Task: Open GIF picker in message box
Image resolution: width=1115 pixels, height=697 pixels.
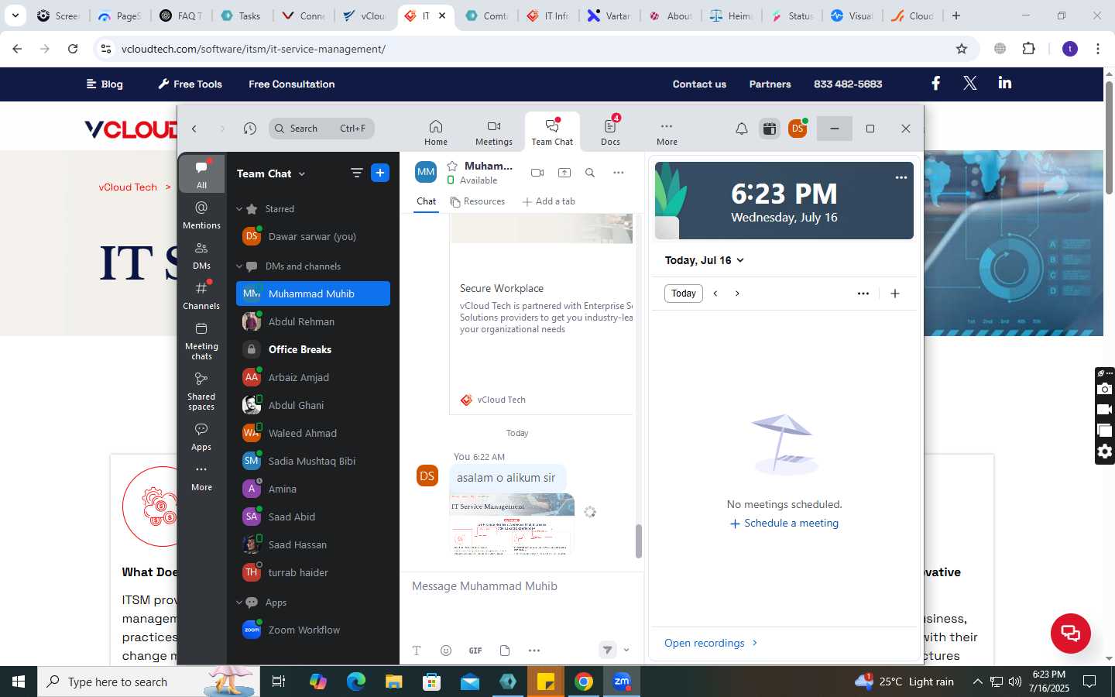Action: click(475, 651)
